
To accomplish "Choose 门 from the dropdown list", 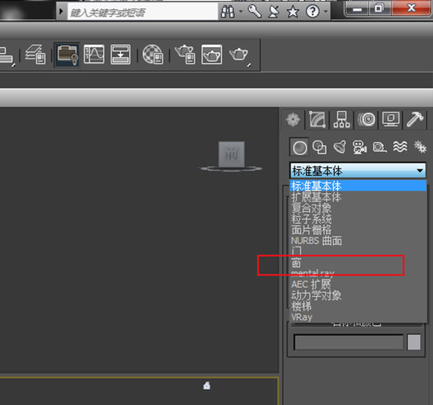I will (358, 252).
